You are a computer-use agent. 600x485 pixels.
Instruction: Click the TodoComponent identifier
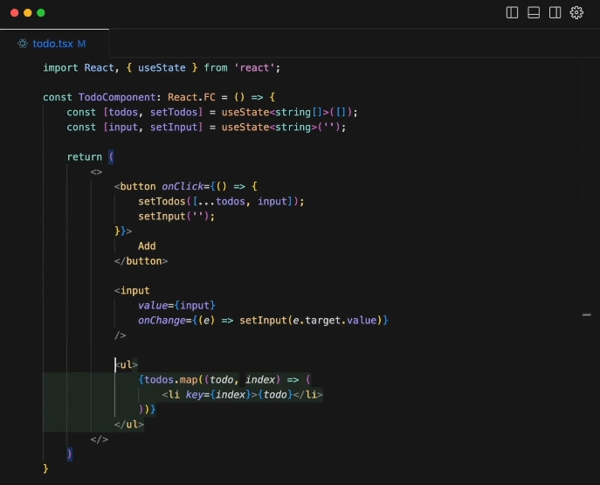coord(116,97)
